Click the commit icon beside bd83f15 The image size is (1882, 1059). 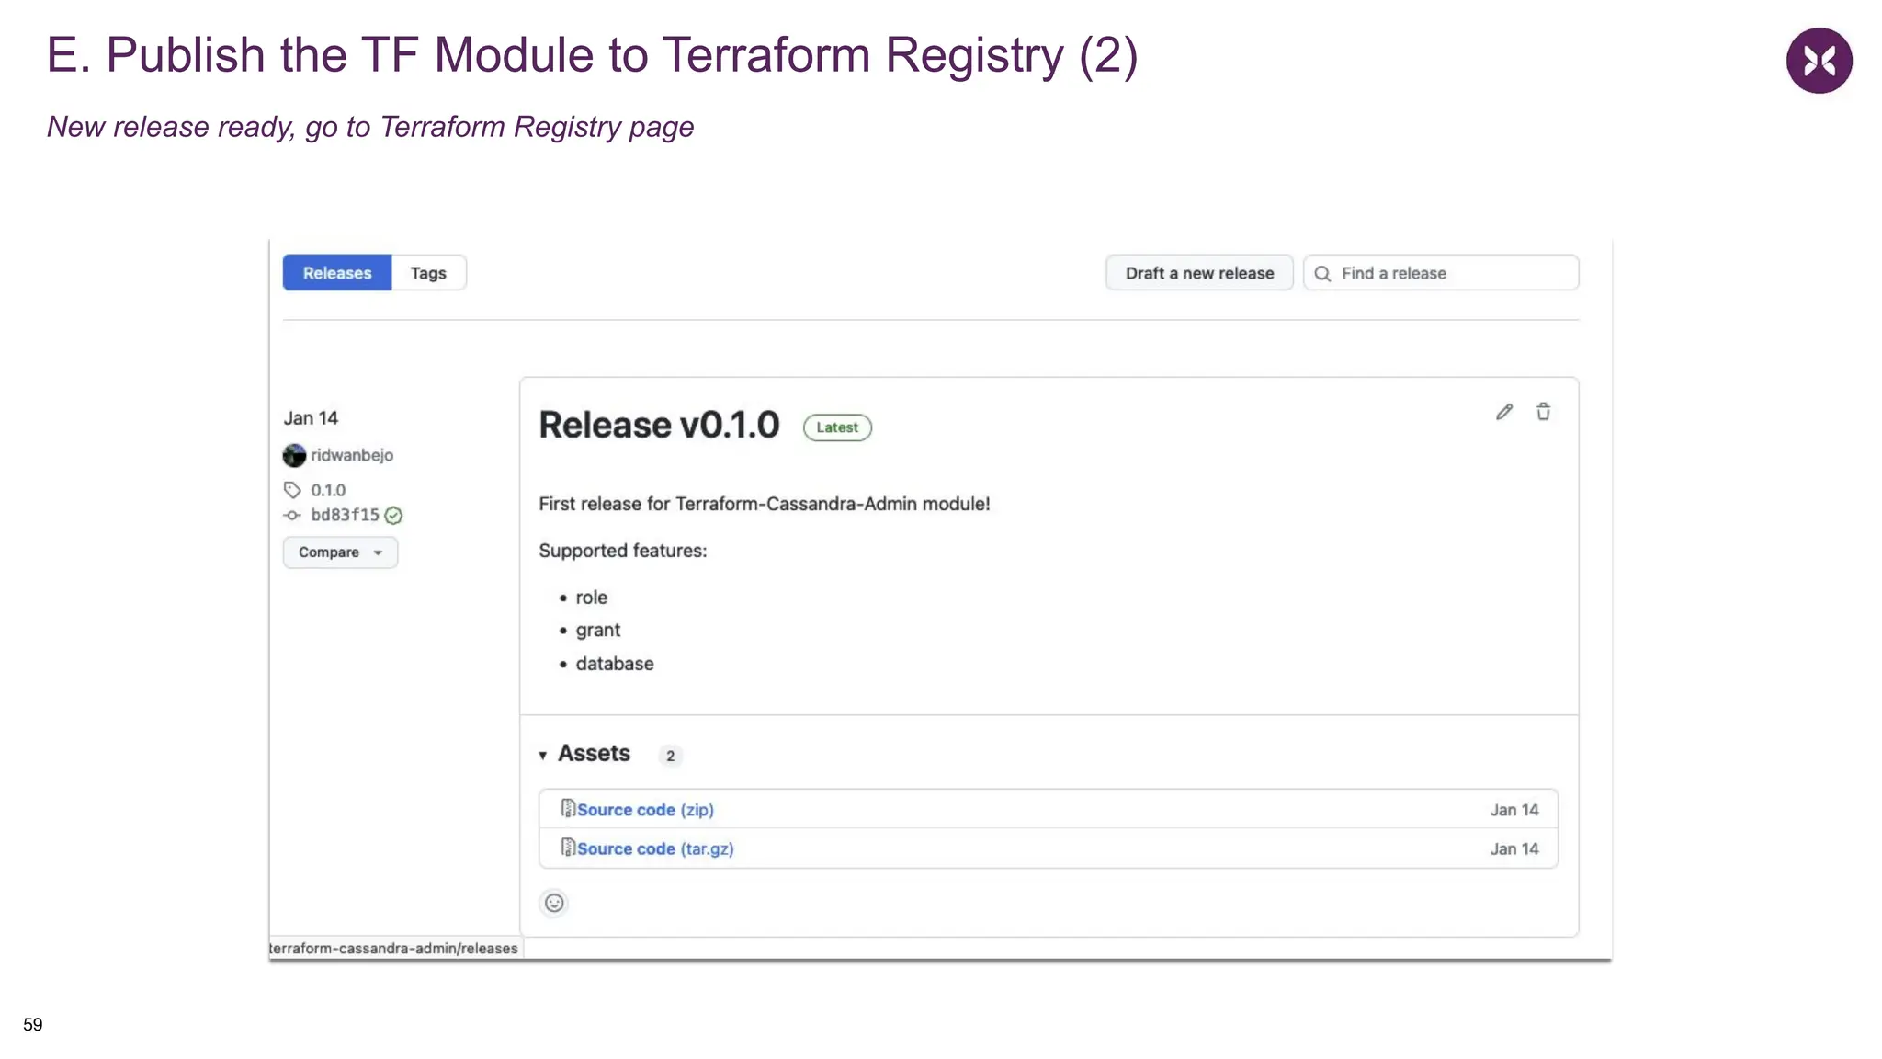pos(292,516)
